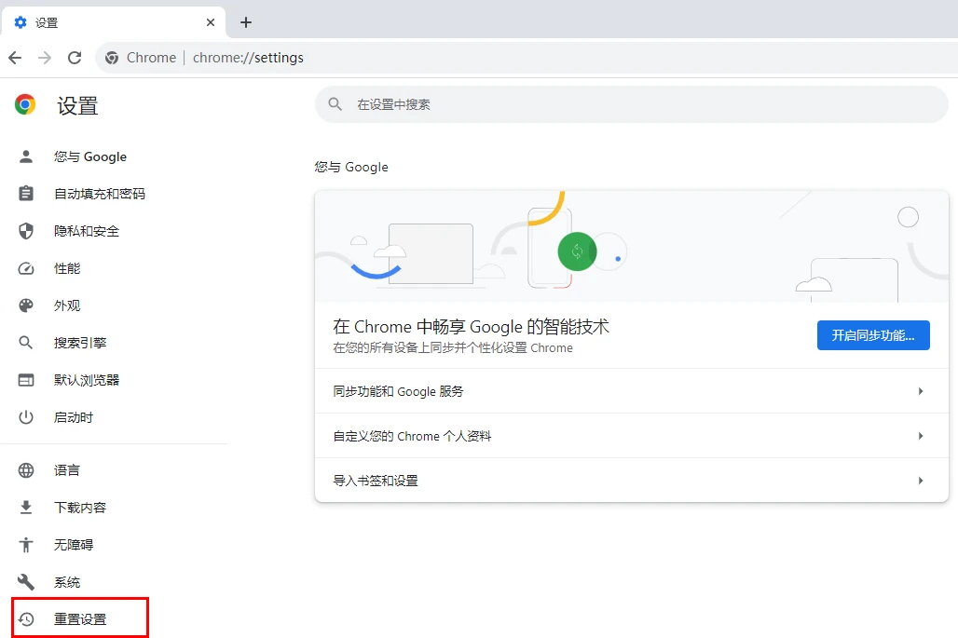Click the gear favicon on the 设置 tab
The image size is (958, 638).
click(x=21, y=22)
